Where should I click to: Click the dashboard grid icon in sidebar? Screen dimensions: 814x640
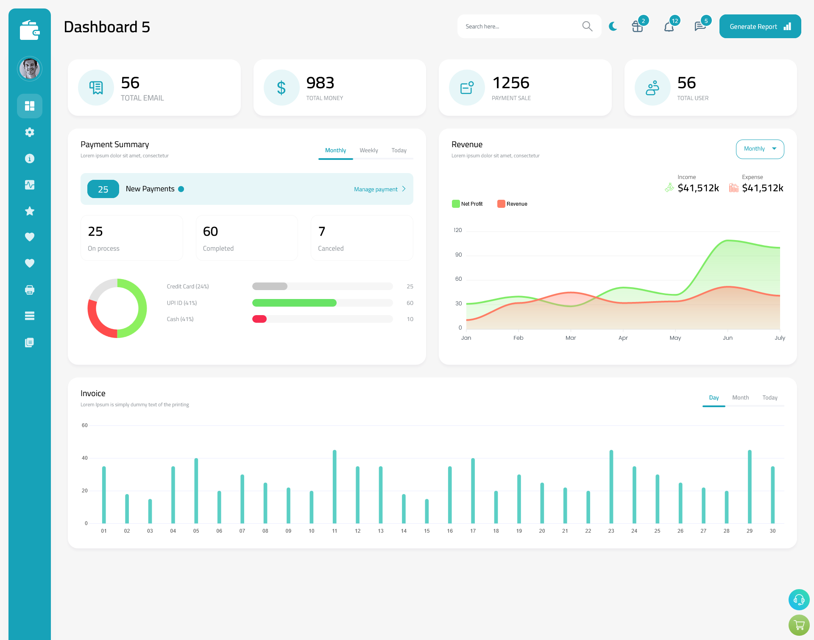tap(30, 106)
